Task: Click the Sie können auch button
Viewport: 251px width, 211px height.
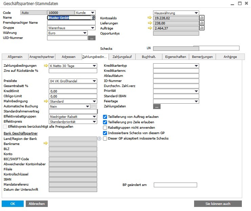Action: [x=218, y=204]
